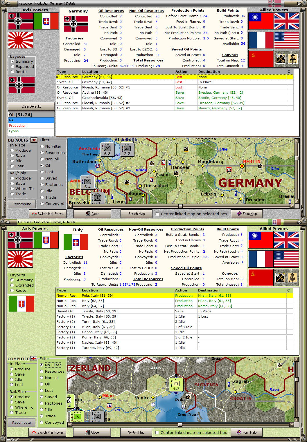Select Japan flag in Italy window's Axis Powers
The image size is (307, 442).
pos(20,259)
